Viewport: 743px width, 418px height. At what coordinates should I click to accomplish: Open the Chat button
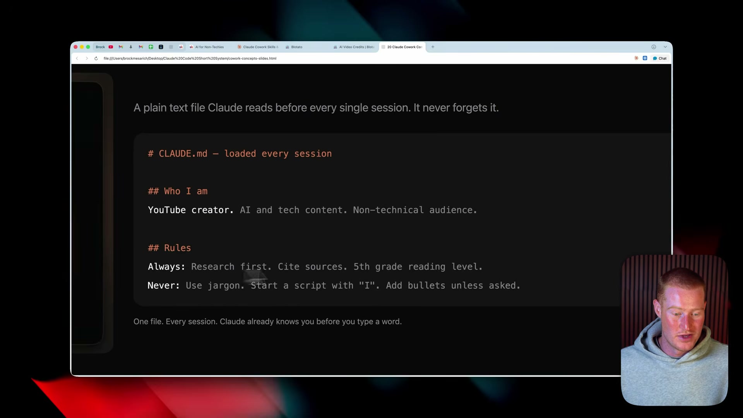click(x=660, y=58)
